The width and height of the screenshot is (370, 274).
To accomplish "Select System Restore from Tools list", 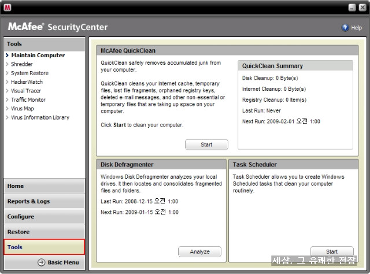I will click(x=29, y=73).
